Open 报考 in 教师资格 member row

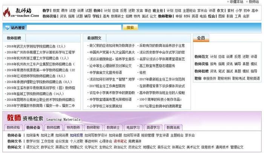213,64
